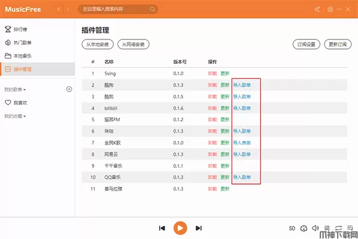Image resolution: width=358 pixels, height=239 pixels.
Task: Uninstall the 猫耳FM plugin
Action: click(212, 119)
